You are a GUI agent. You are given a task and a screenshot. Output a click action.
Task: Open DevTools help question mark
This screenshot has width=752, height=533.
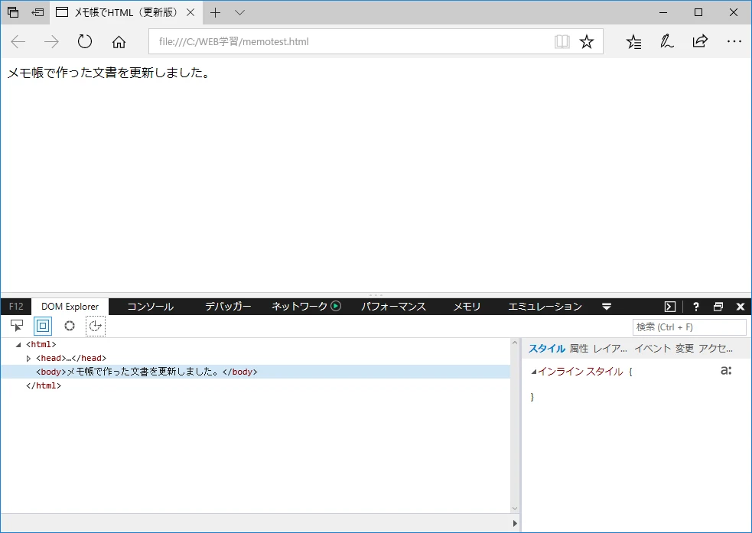pos(696,307)
